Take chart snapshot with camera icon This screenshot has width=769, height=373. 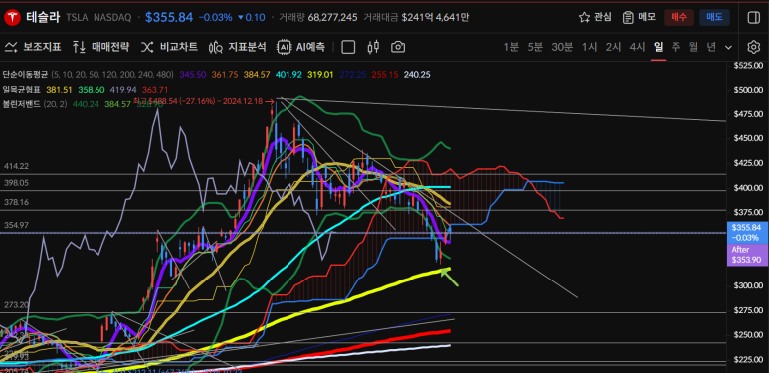[398, 47]
